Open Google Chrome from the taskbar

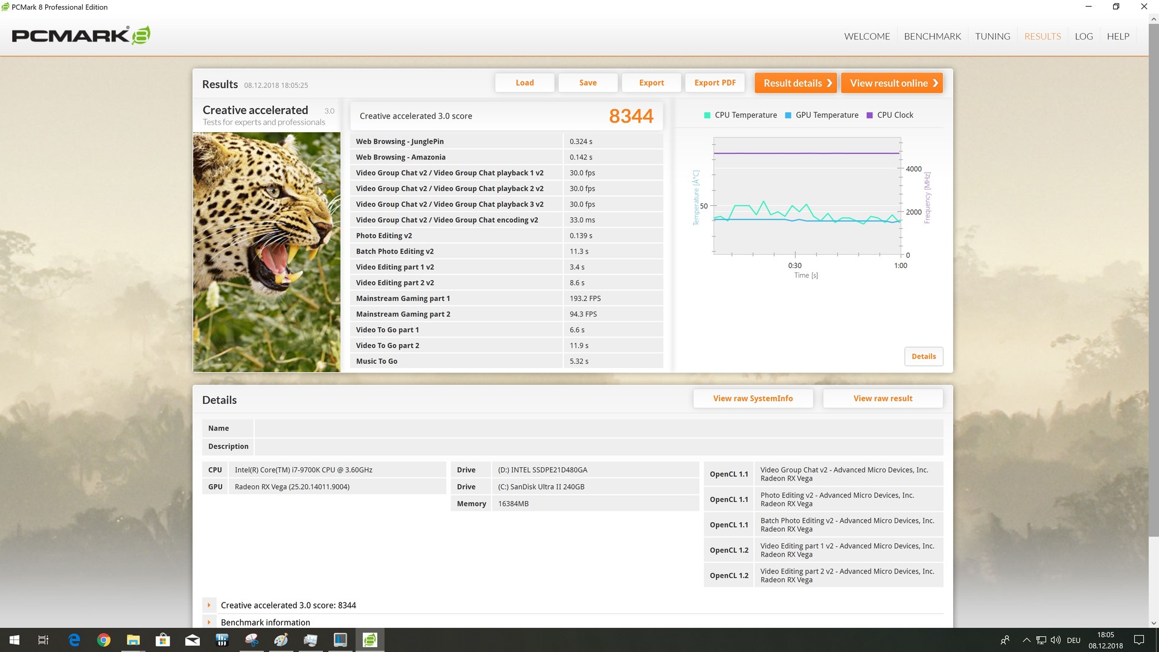click(x=104, y=640)
